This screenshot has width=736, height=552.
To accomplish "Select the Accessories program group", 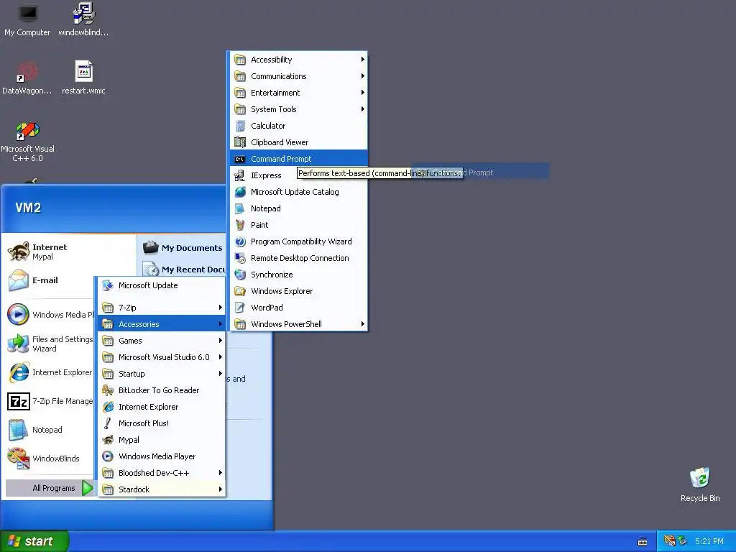I will point(162,324).
